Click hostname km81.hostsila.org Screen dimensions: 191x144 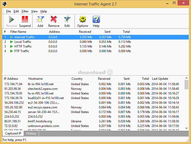pyautogui.click(x=40, y=121)
